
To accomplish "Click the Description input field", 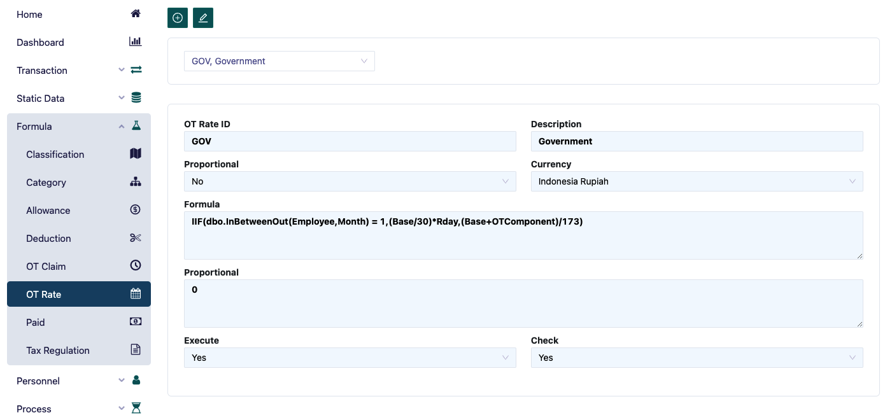I will coord(697,141).
